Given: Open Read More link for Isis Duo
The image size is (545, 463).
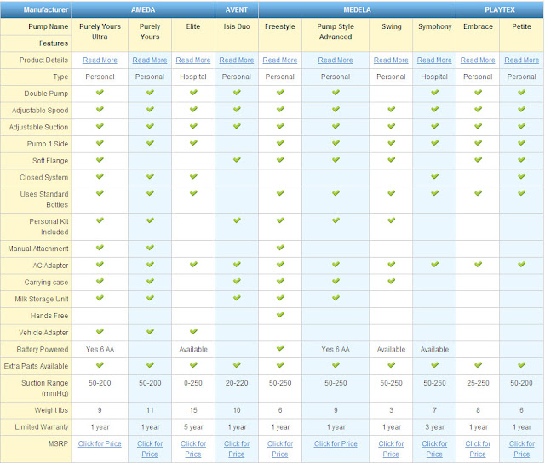Looking at the screenshot, I should (x=237, y=60).
